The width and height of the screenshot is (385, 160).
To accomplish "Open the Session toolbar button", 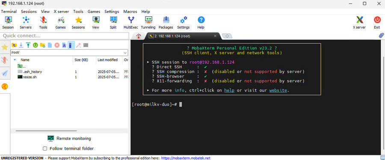I will click(x=8, y=23).
